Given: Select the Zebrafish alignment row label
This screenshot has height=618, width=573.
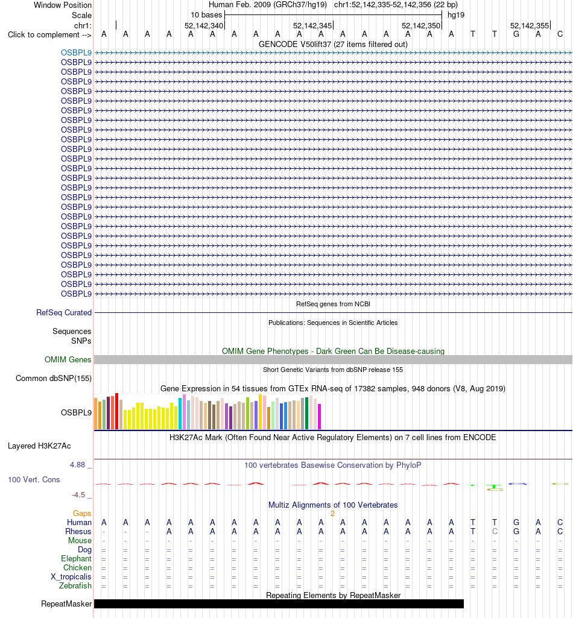Looking at the screenshot, I should pyautogui.click(x=75, y=585).
